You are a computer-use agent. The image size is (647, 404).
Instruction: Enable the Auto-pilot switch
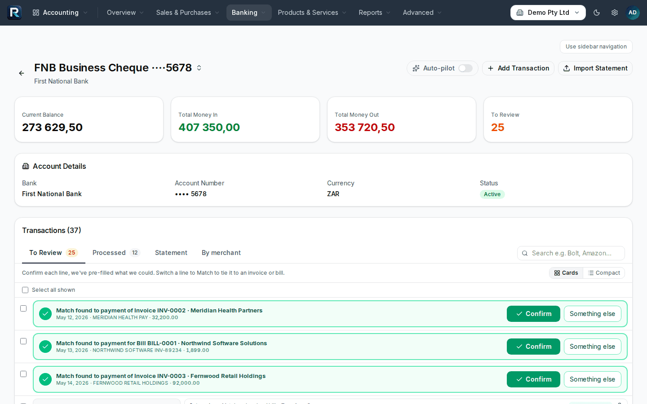(x=465, y=68)
